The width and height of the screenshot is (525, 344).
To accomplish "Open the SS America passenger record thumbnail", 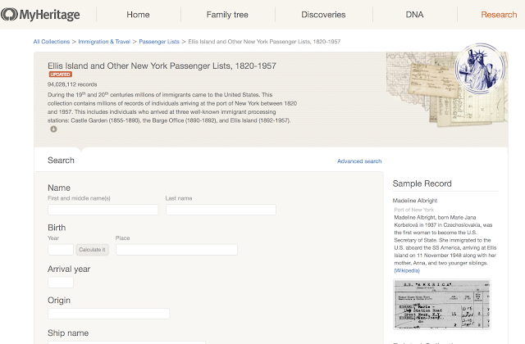I will coord(442,304).
